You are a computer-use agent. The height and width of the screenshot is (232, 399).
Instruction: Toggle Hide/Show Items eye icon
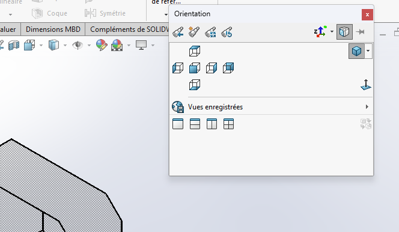[x=78, y=45]
